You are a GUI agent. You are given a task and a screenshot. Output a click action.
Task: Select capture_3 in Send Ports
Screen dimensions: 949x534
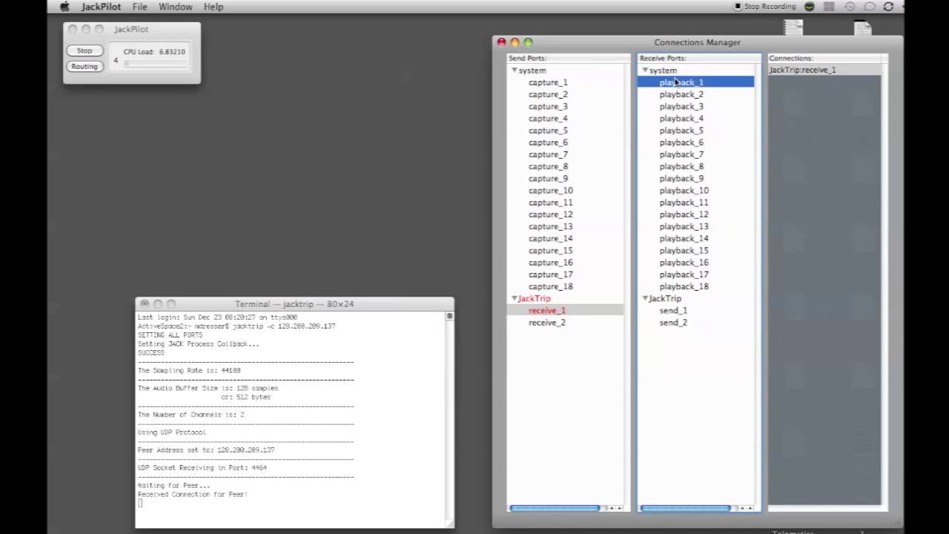point(548,106)
